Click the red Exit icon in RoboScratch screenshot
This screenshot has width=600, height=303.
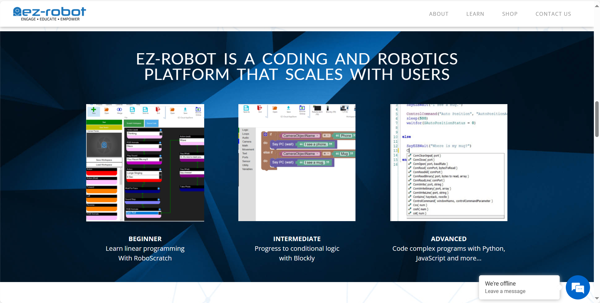click(x=158, y=110)
